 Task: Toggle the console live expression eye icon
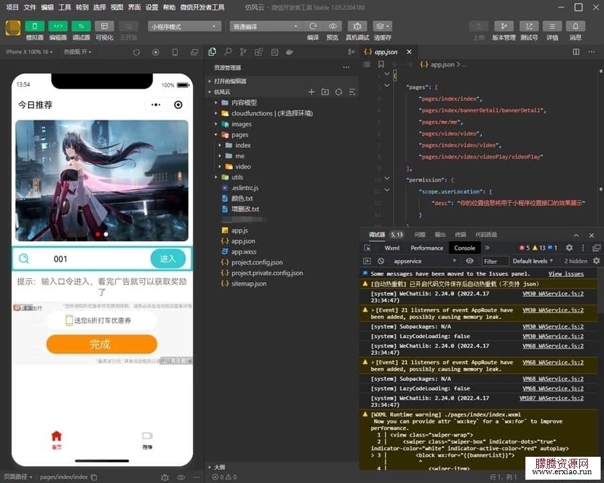click(x=470, y=261)
